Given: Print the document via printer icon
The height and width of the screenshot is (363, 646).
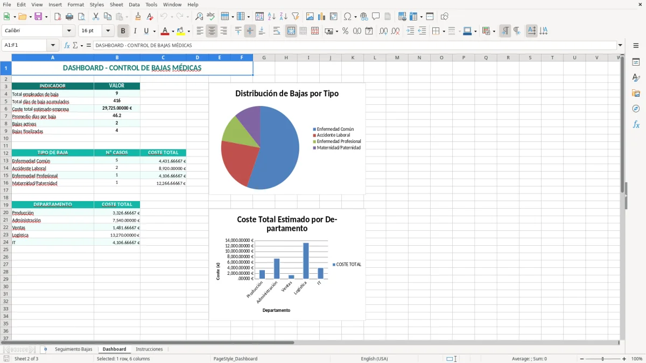Looking at the screenshot, I should point(69,17).
